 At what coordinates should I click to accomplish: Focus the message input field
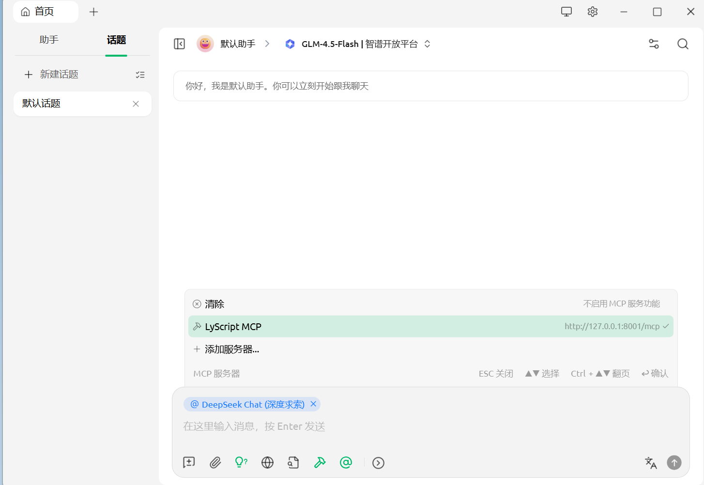coord(430,426)
